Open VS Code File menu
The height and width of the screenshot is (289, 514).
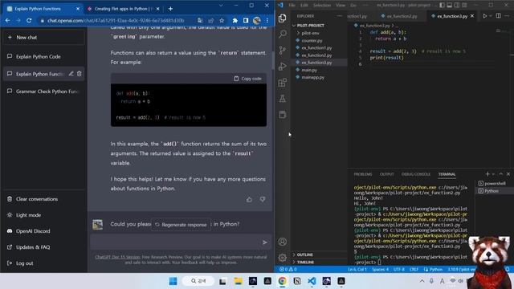click(x=292, y=5)
